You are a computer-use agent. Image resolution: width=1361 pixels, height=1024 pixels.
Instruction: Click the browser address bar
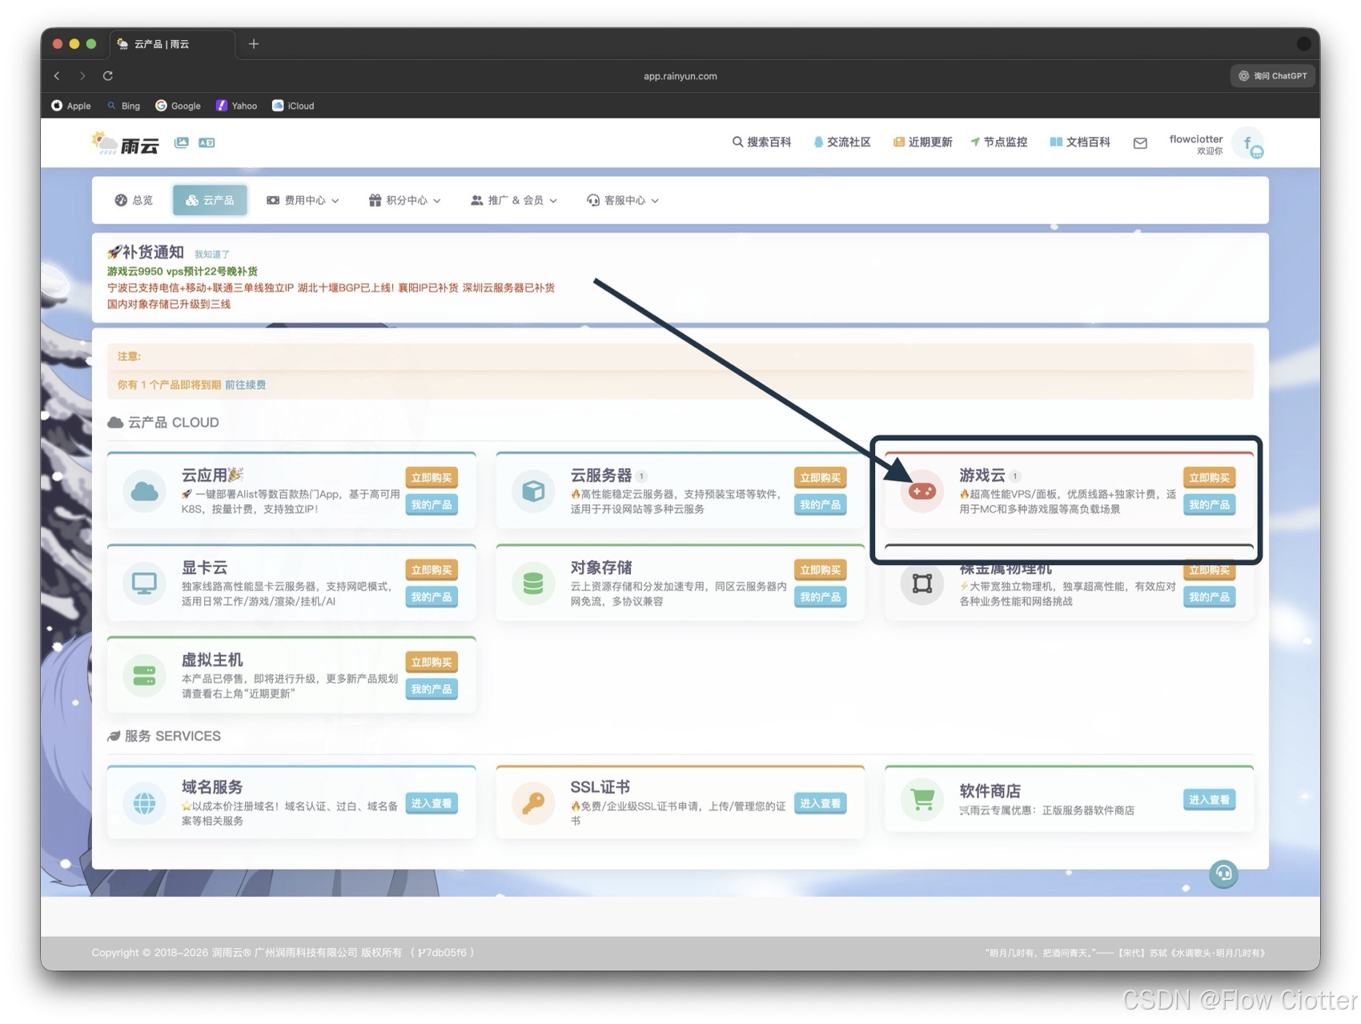pos(680,76)
